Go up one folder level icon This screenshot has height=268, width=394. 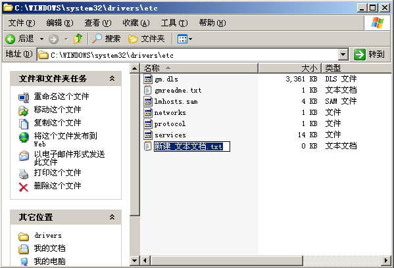[78, 39]
